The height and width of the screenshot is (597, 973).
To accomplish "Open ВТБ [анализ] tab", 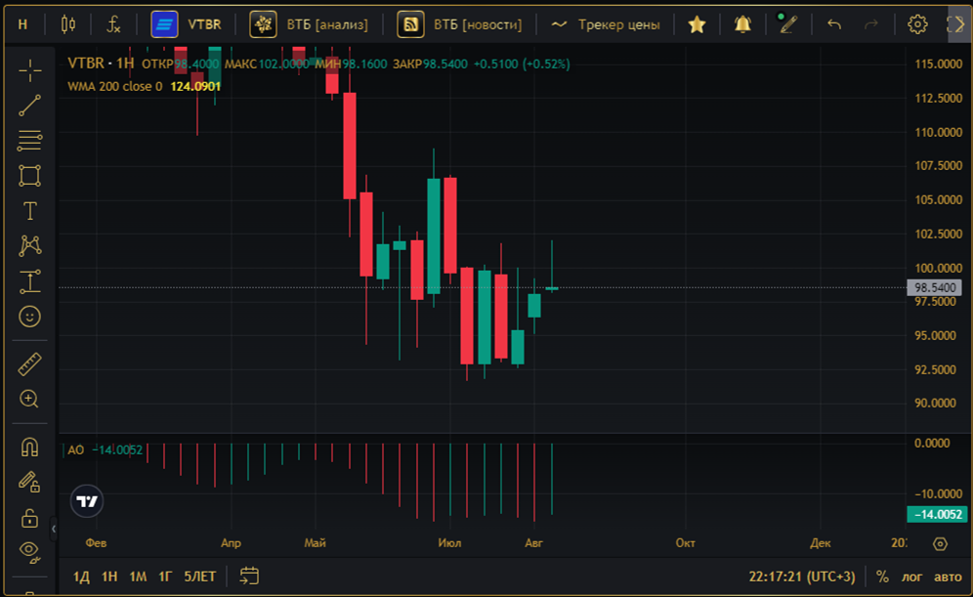I will 309,24.
